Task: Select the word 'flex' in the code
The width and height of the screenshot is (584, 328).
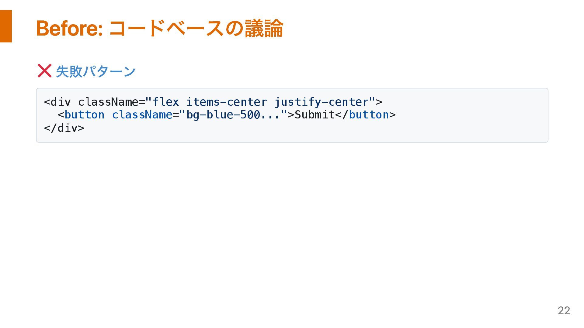Action: [166, 102]
